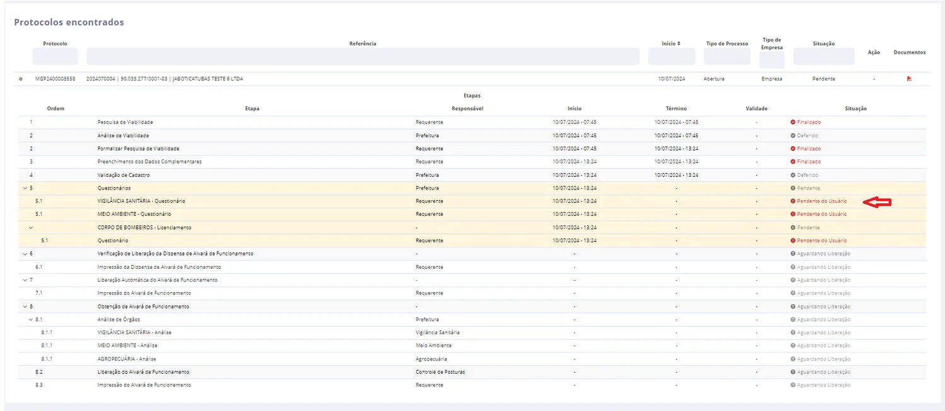This screenshot has height=411, width=945.
Task: Click the Aguardando Liberação icon for Impressão da Dispensa
Action: pos(793,267)
